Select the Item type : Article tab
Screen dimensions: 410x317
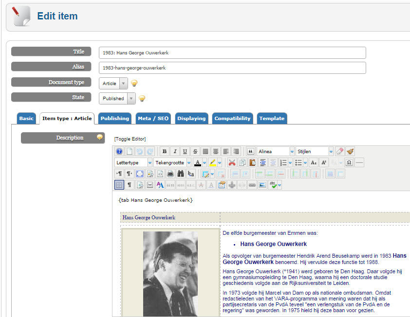point(67,119)
